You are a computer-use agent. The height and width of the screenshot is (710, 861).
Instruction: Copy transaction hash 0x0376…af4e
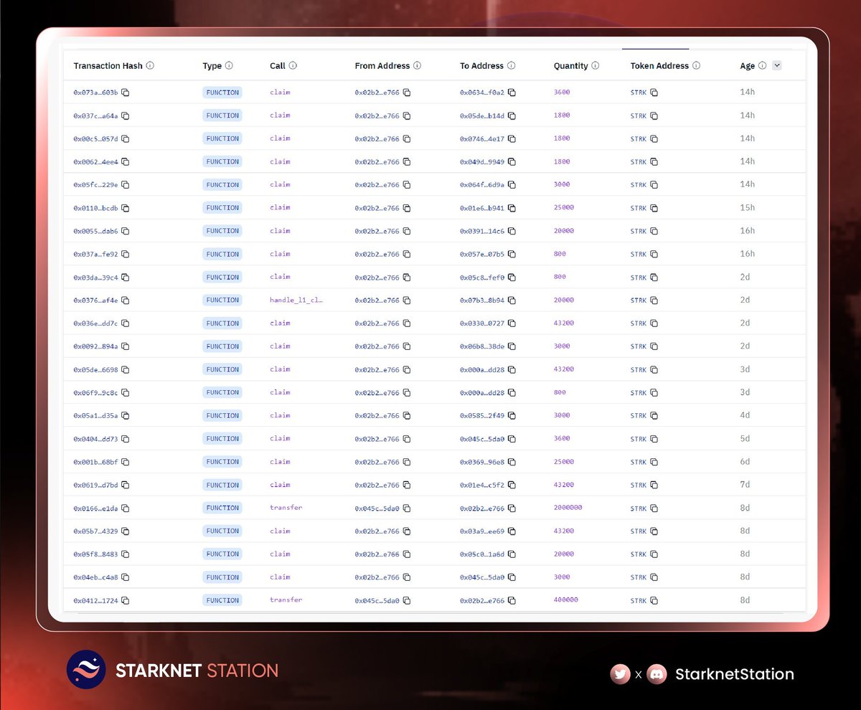tap(126, 300)
